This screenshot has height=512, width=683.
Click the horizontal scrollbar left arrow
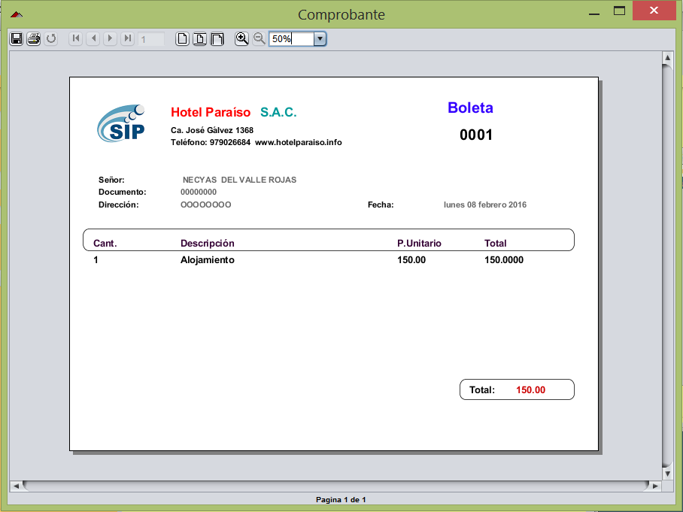[16, 486]
